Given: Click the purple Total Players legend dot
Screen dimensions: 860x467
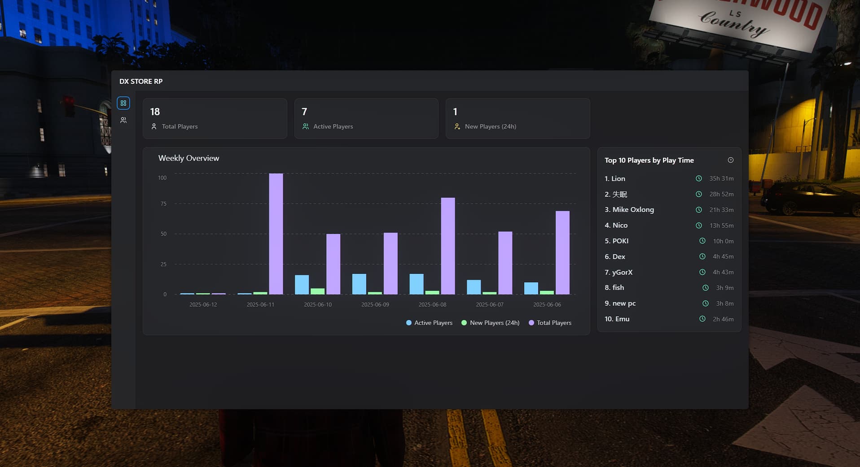Looking at the screenshot, I should coord(531,323).
